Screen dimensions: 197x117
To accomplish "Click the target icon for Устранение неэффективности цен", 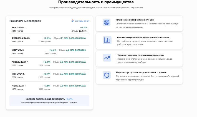I will (x=107, y=22).
